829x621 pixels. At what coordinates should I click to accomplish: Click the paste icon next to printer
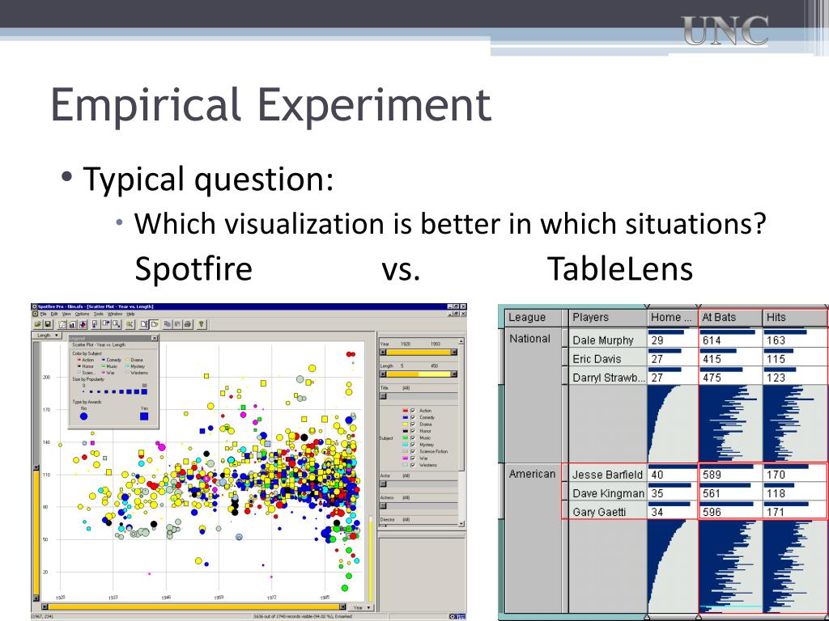(x=177, y=324)
